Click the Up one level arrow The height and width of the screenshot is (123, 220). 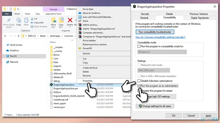(19, 36)
